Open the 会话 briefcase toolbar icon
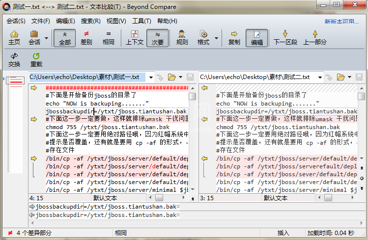 point(34,38)
